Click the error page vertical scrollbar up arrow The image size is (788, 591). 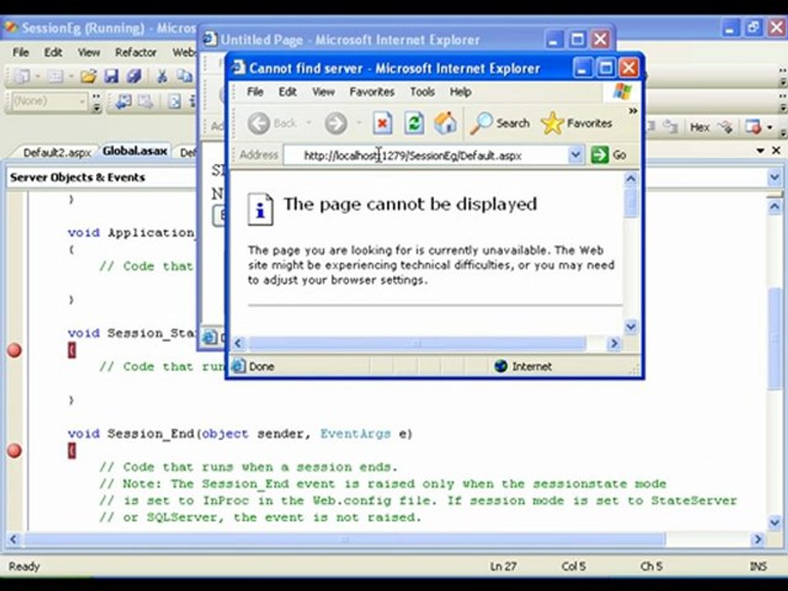pyautogui.click(x=630, y=178)
